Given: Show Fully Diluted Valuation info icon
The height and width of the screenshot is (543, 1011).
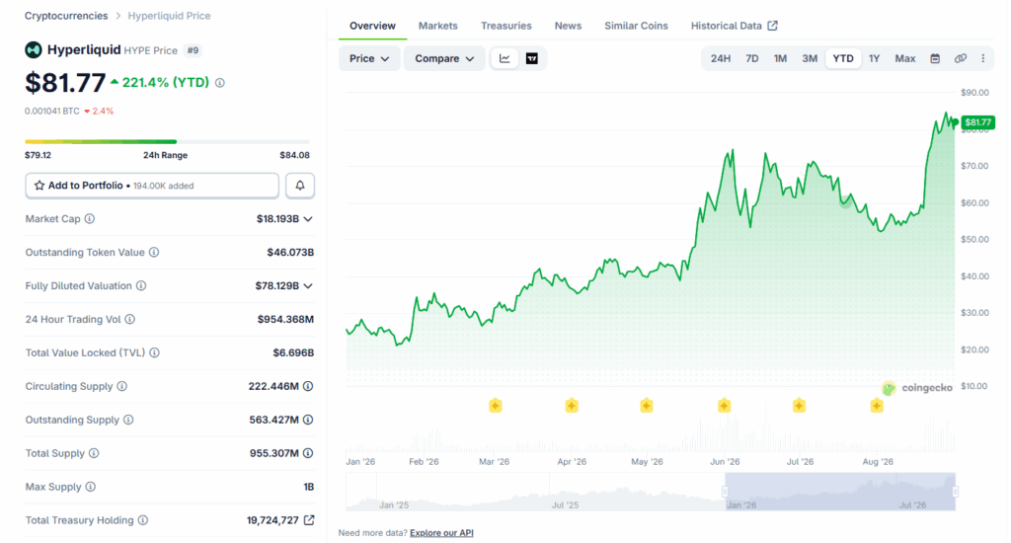Looking at the screenshot, I should click(x=141, y=285).
